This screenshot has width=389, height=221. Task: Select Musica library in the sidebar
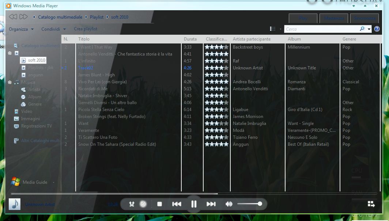[28, 82]
